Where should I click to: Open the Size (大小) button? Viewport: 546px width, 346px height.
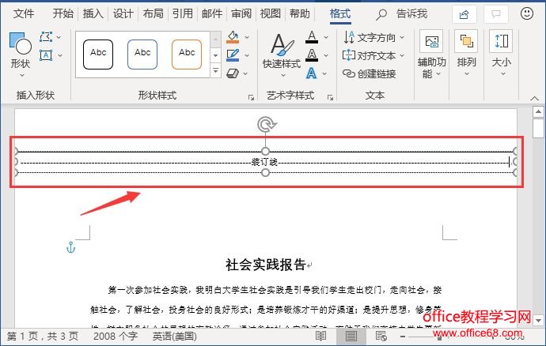click(x=502, y=53)
